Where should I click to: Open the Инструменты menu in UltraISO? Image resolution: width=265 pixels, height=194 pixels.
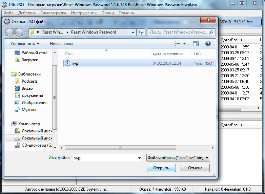tap(84, 13)
